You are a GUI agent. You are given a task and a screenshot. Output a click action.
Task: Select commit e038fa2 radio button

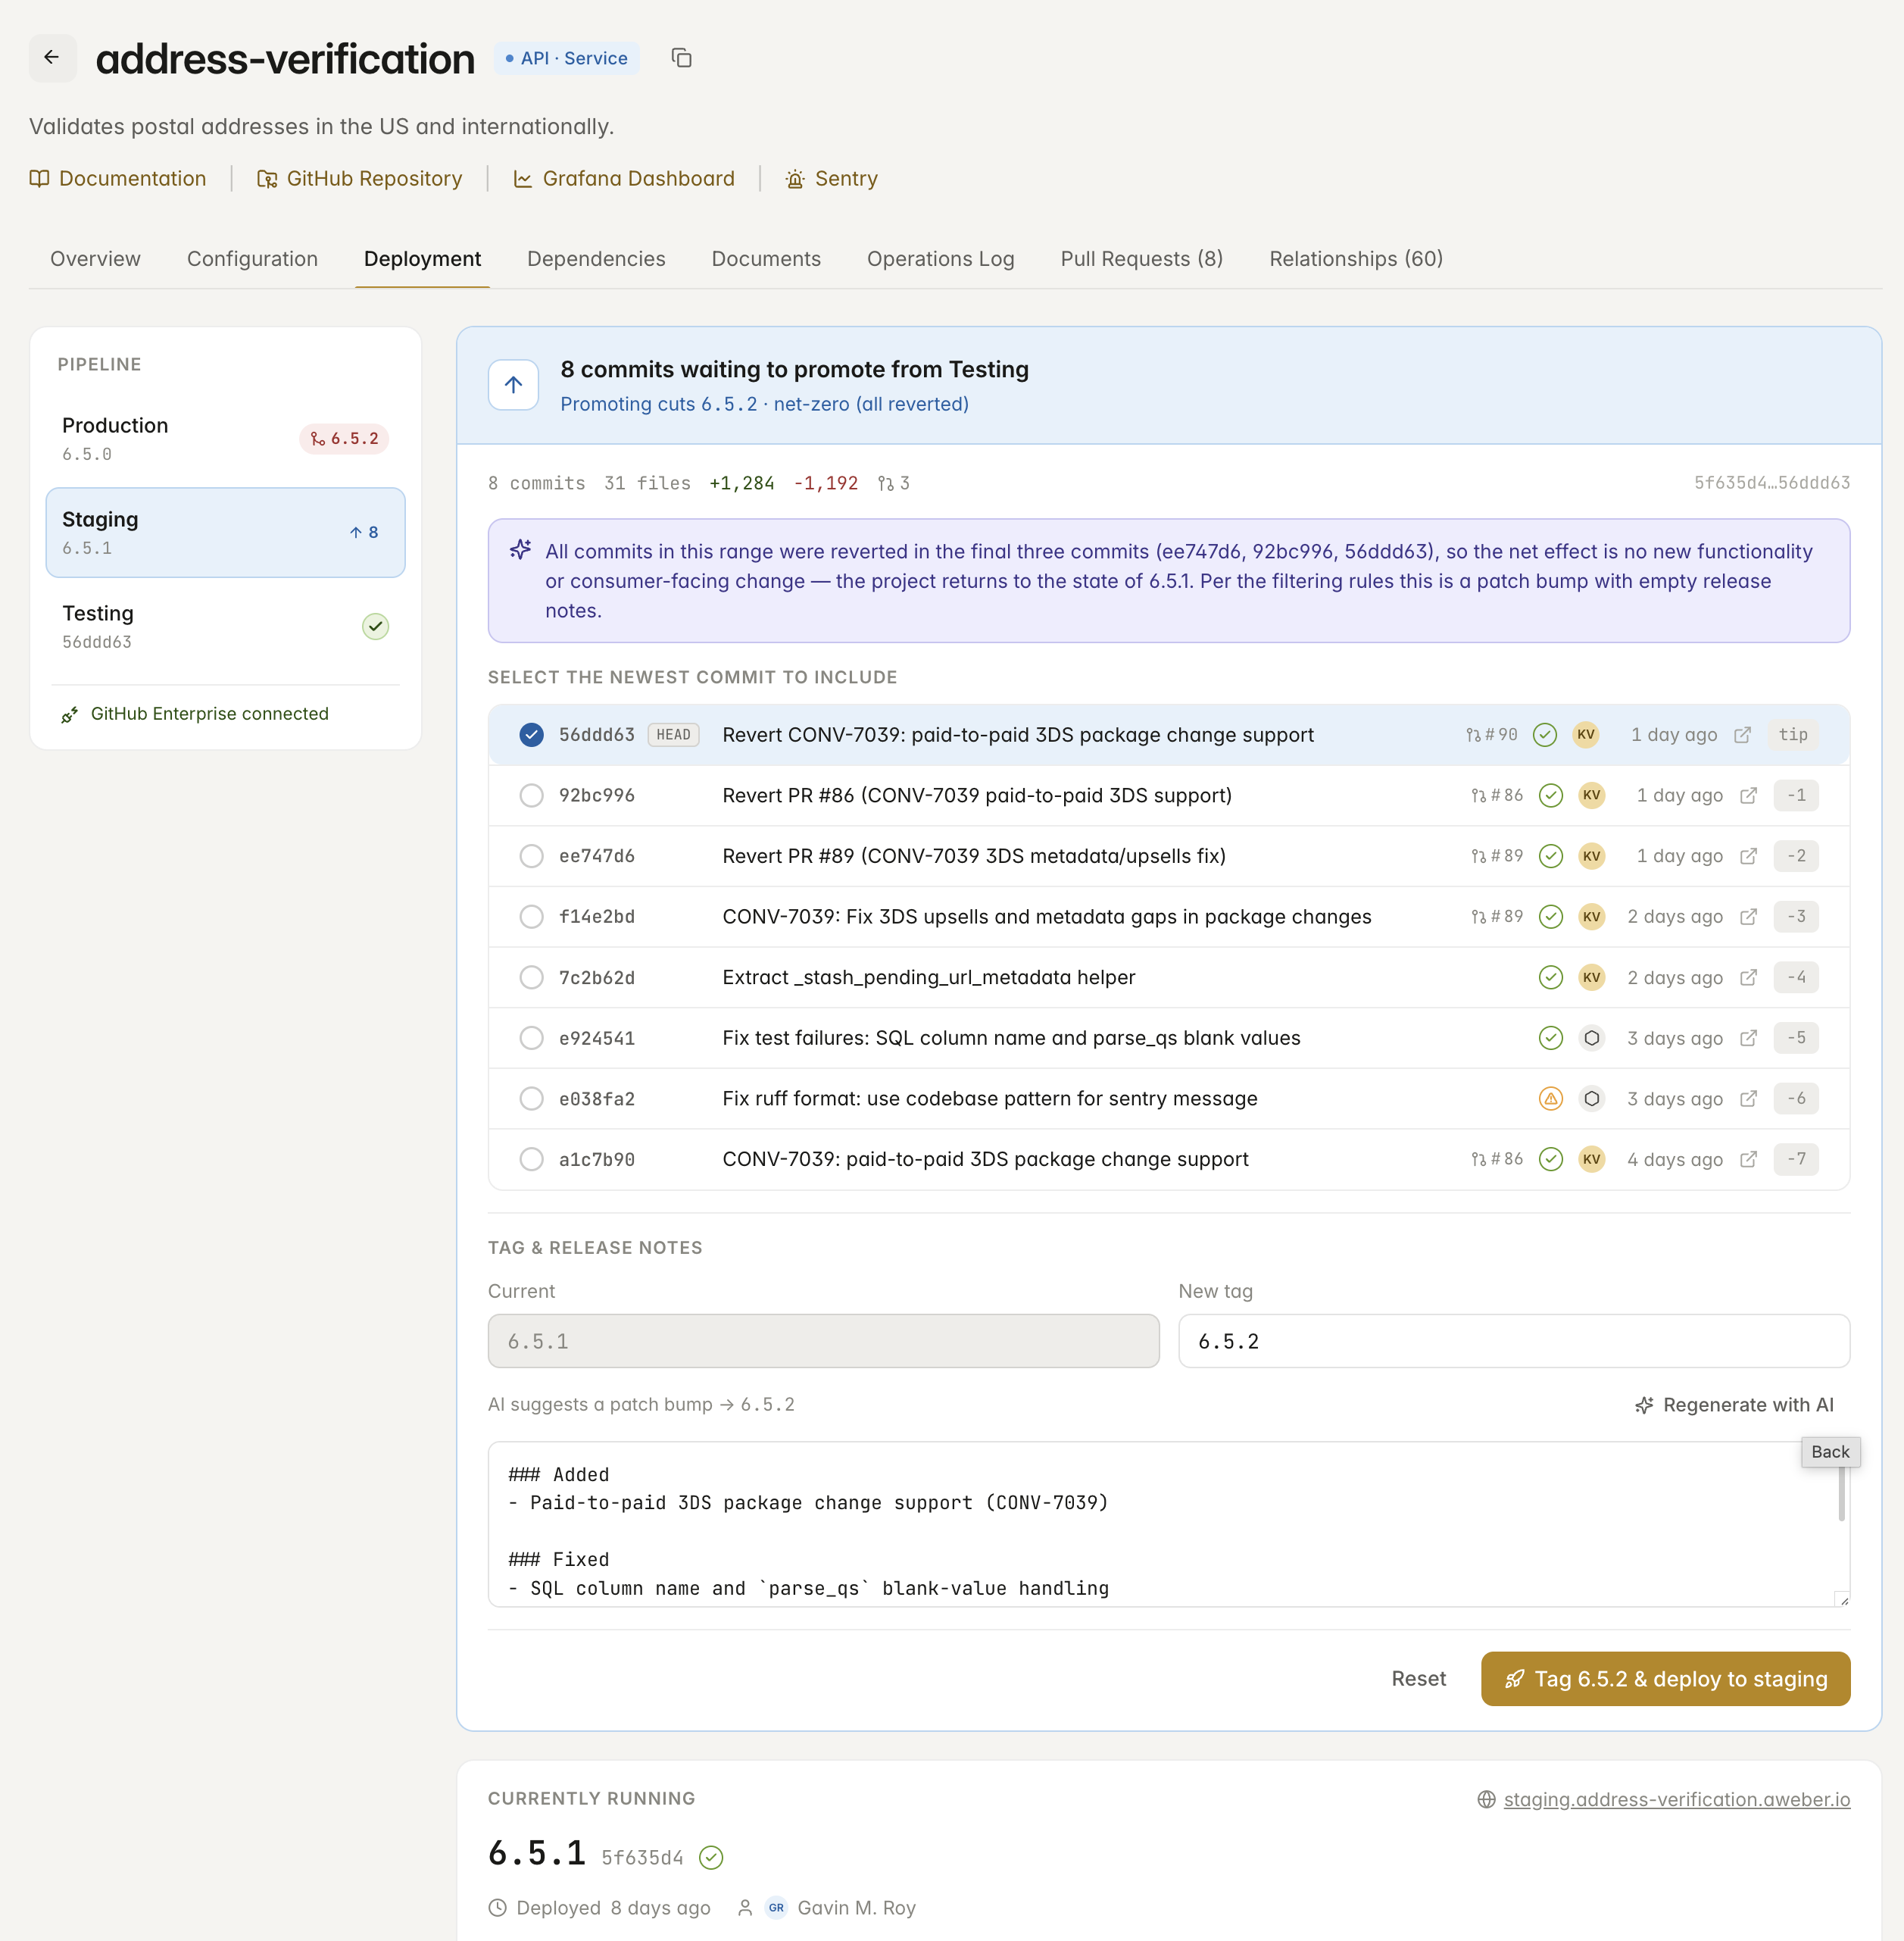pos(531,1099)
